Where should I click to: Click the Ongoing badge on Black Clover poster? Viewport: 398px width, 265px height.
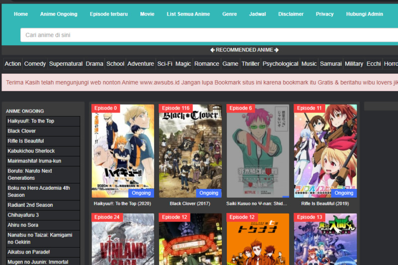(x=208, y=193)
